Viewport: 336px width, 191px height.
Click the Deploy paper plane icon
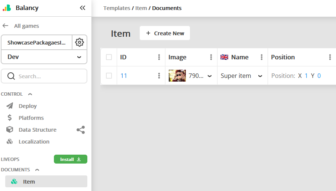[10, 106]
